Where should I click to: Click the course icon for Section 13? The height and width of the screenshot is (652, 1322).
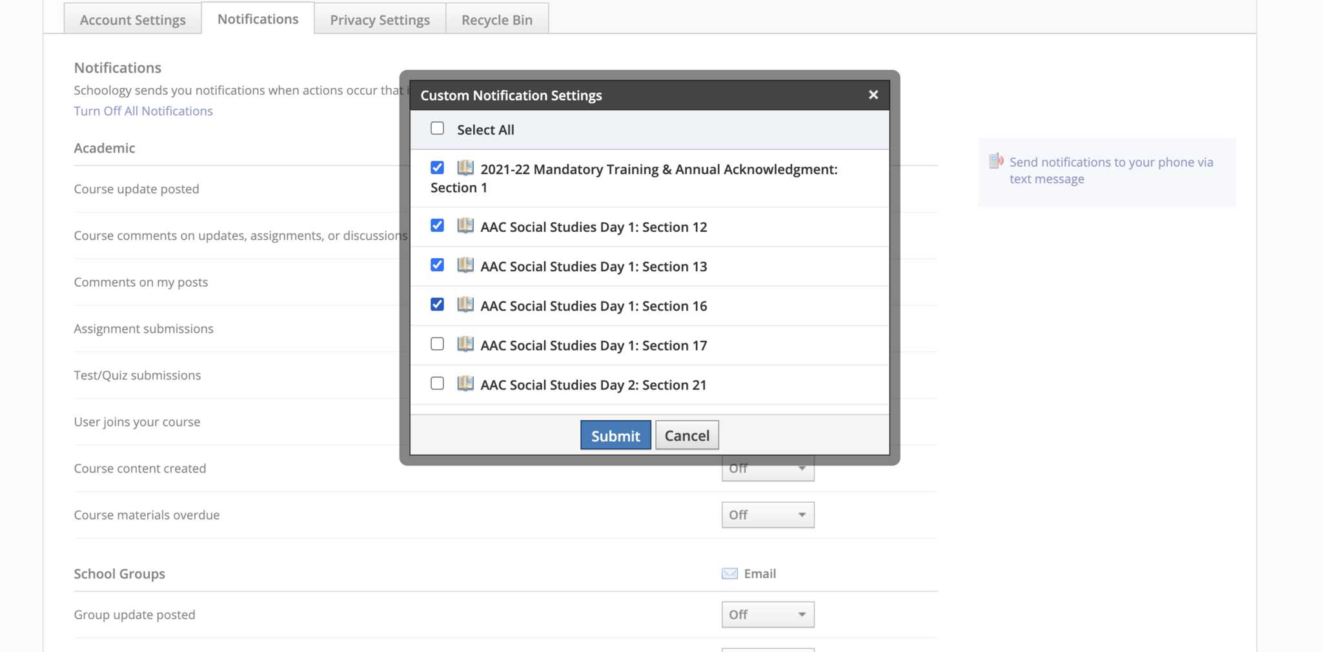[x=465, y=265]
